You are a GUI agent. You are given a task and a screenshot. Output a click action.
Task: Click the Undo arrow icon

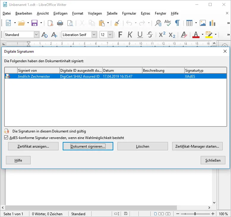coord(129,23)
